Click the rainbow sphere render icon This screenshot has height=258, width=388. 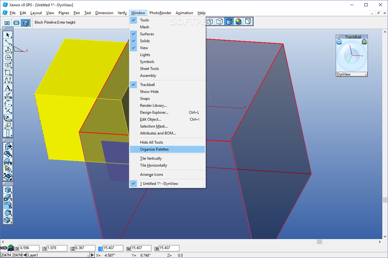click(239, 21)
